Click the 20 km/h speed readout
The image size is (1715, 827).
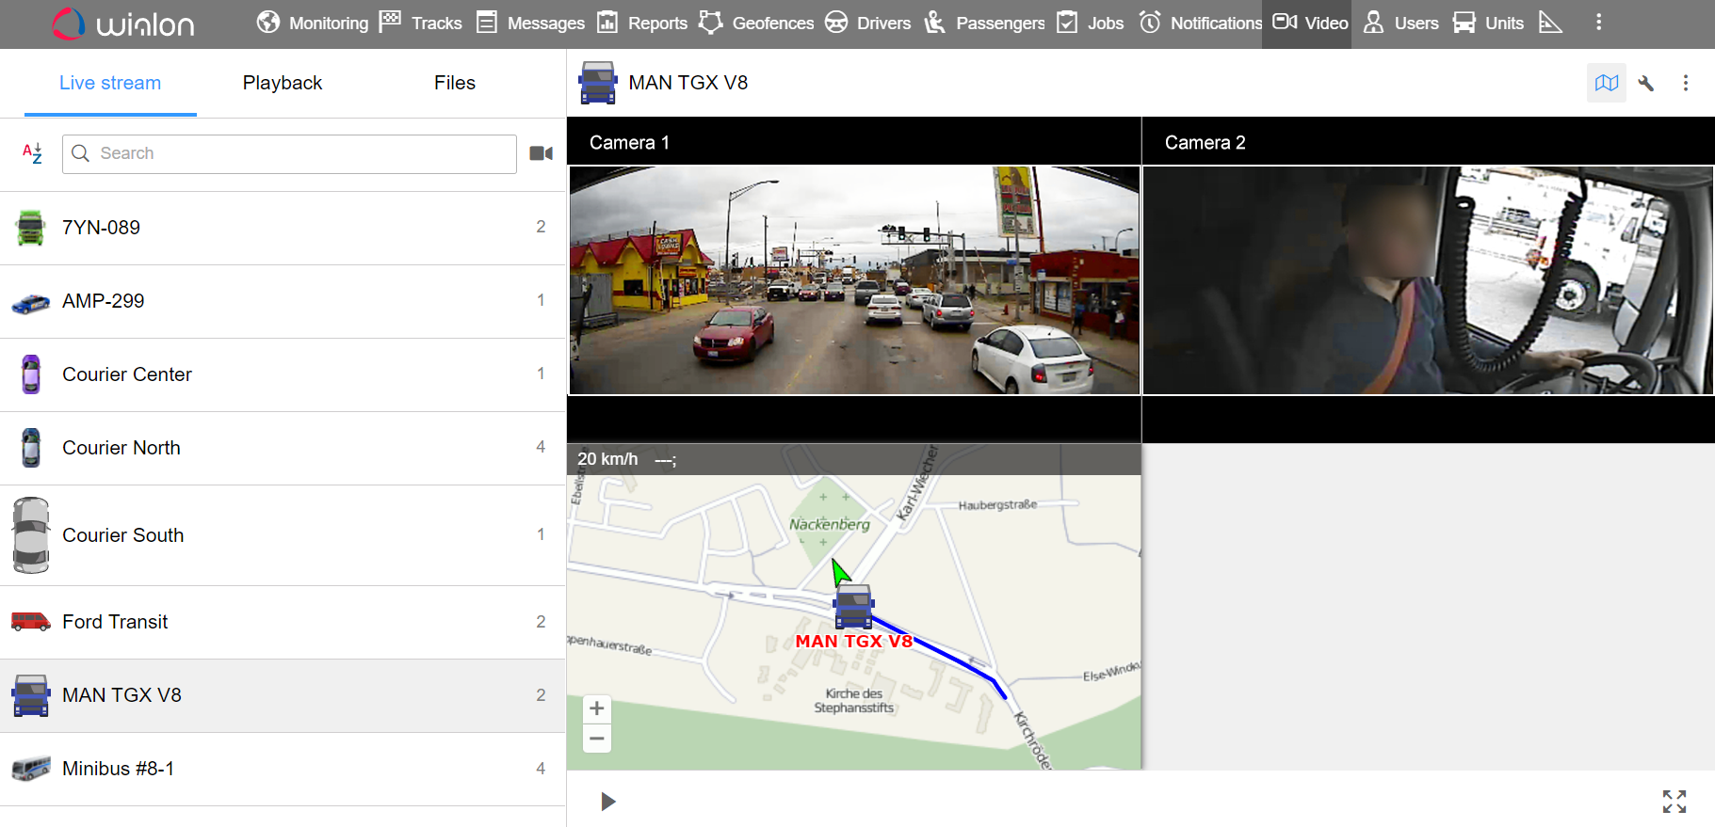click(607, 459)
